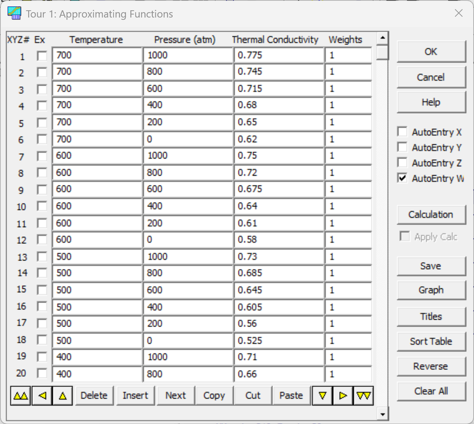Viewport: 474px width, 424px height.
Task: Insert a new row
Action: click(x=135, y=396)
